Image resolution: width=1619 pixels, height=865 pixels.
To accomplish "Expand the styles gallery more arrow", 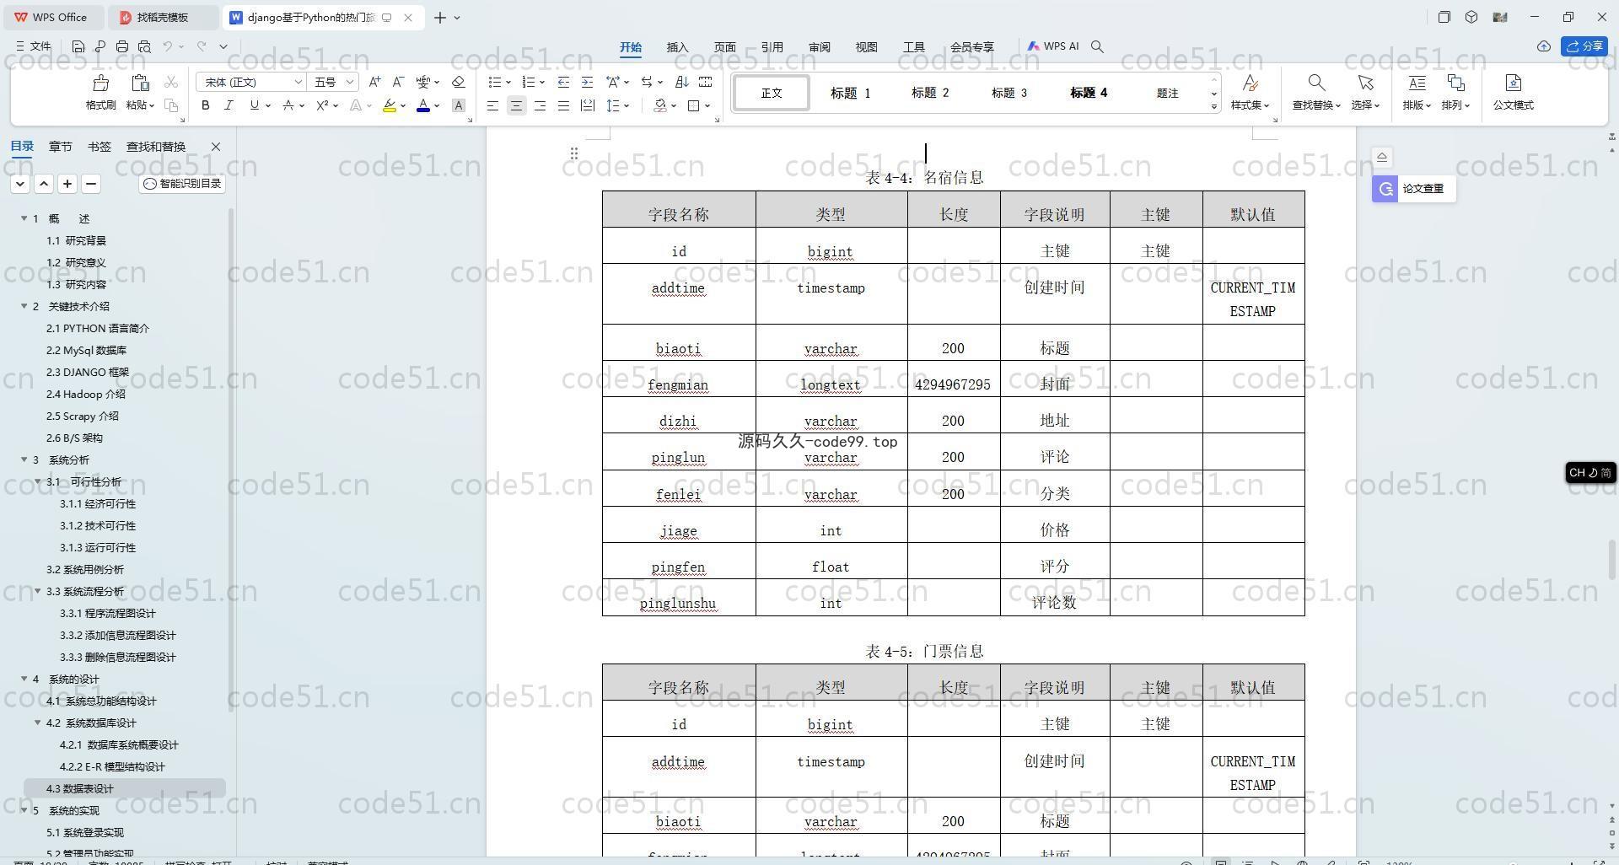I will tap(1214, 106).
